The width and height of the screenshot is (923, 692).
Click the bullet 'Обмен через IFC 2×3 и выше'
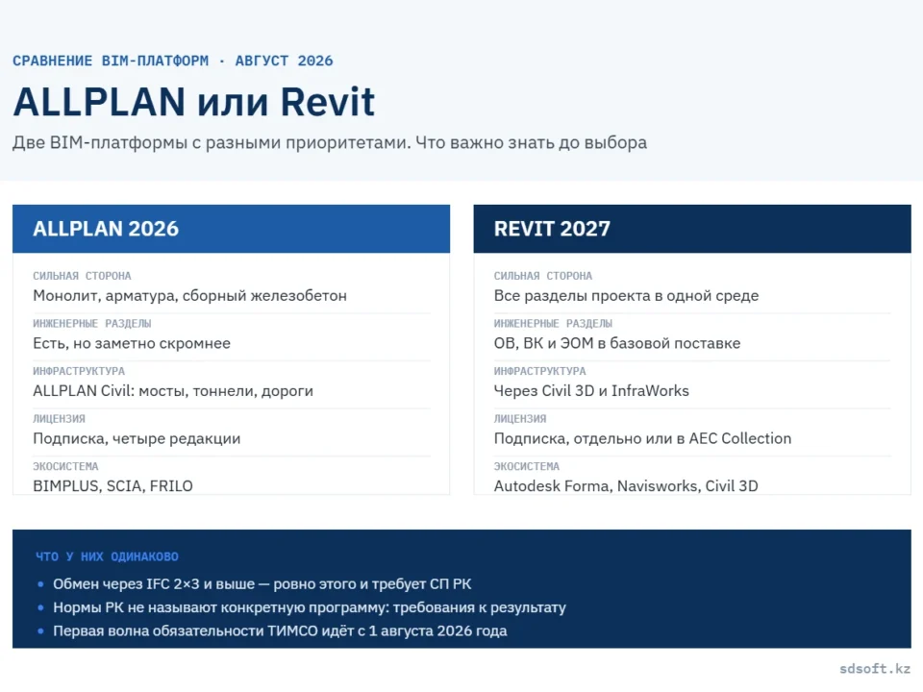pos(154,583)
